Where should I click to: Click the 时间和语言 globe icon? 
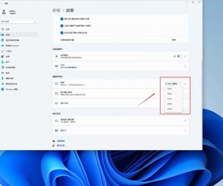[x=3, y=67]
